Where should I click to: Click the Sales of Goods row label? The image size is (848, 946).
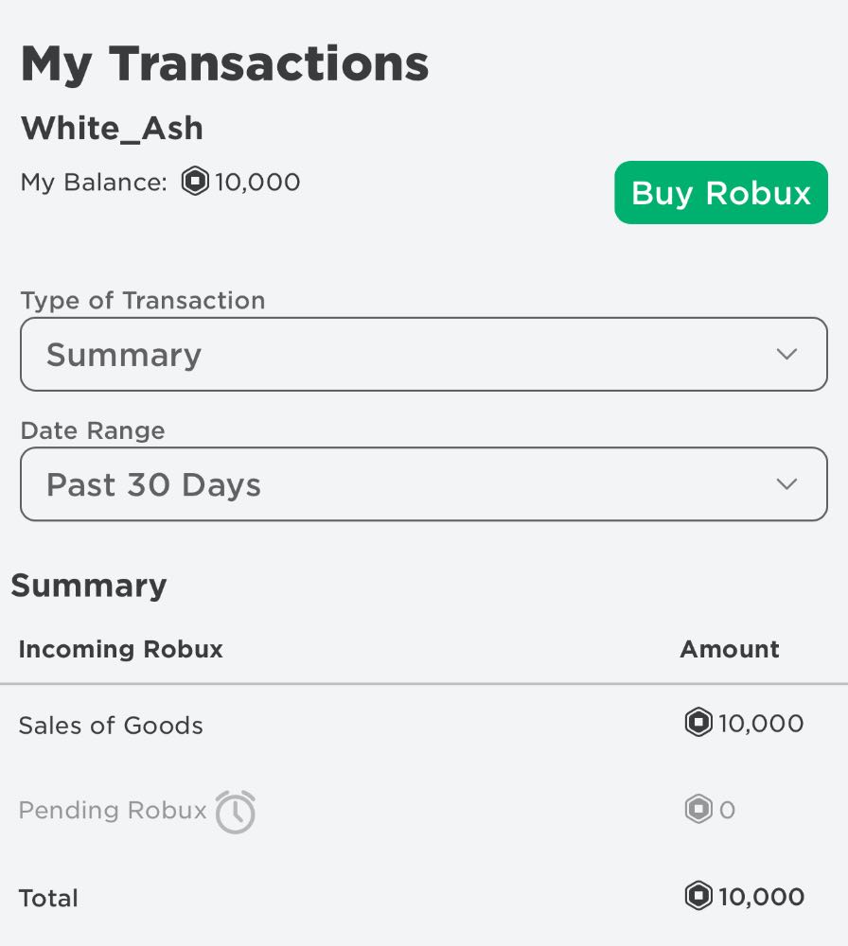tap(111, 726)
